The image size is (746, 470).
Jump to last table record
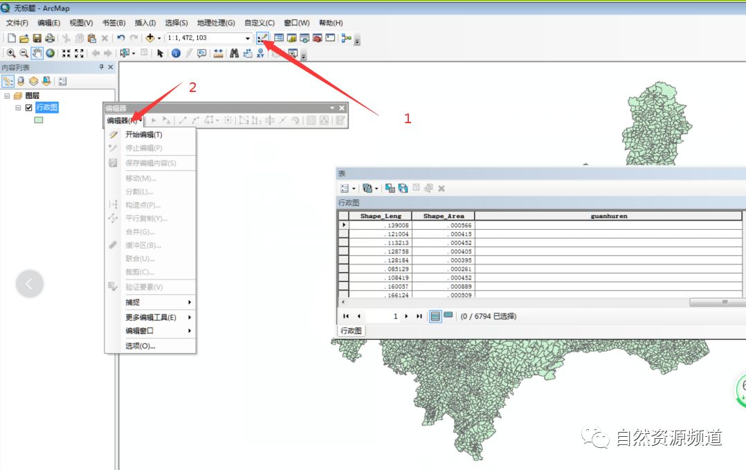[x=419, y=316]
